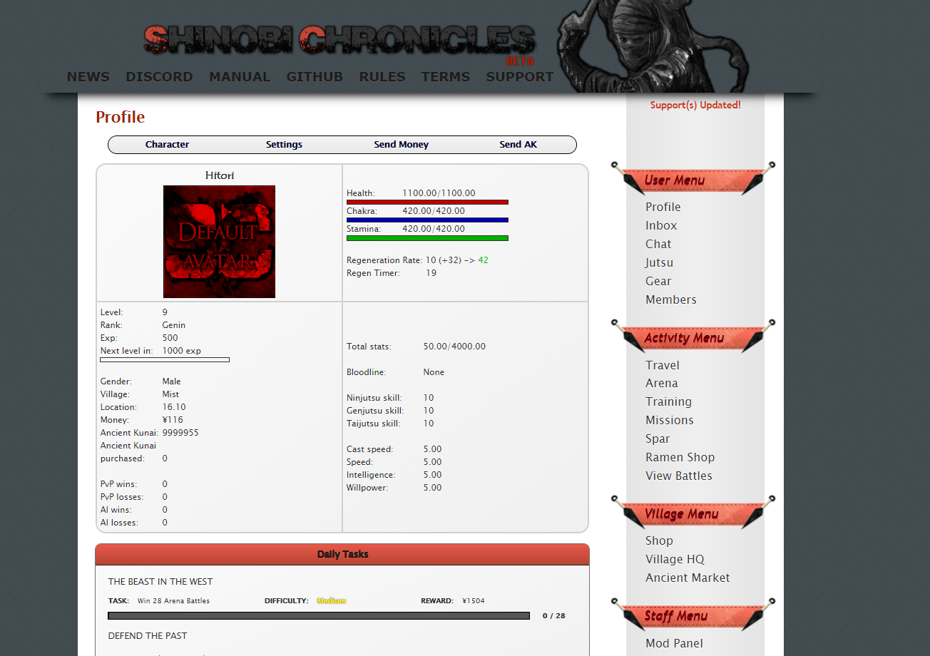Image resolution: width=930 pixels, height=656 pixels.
Task: View the Members list
Action: (x=670, y=299)
